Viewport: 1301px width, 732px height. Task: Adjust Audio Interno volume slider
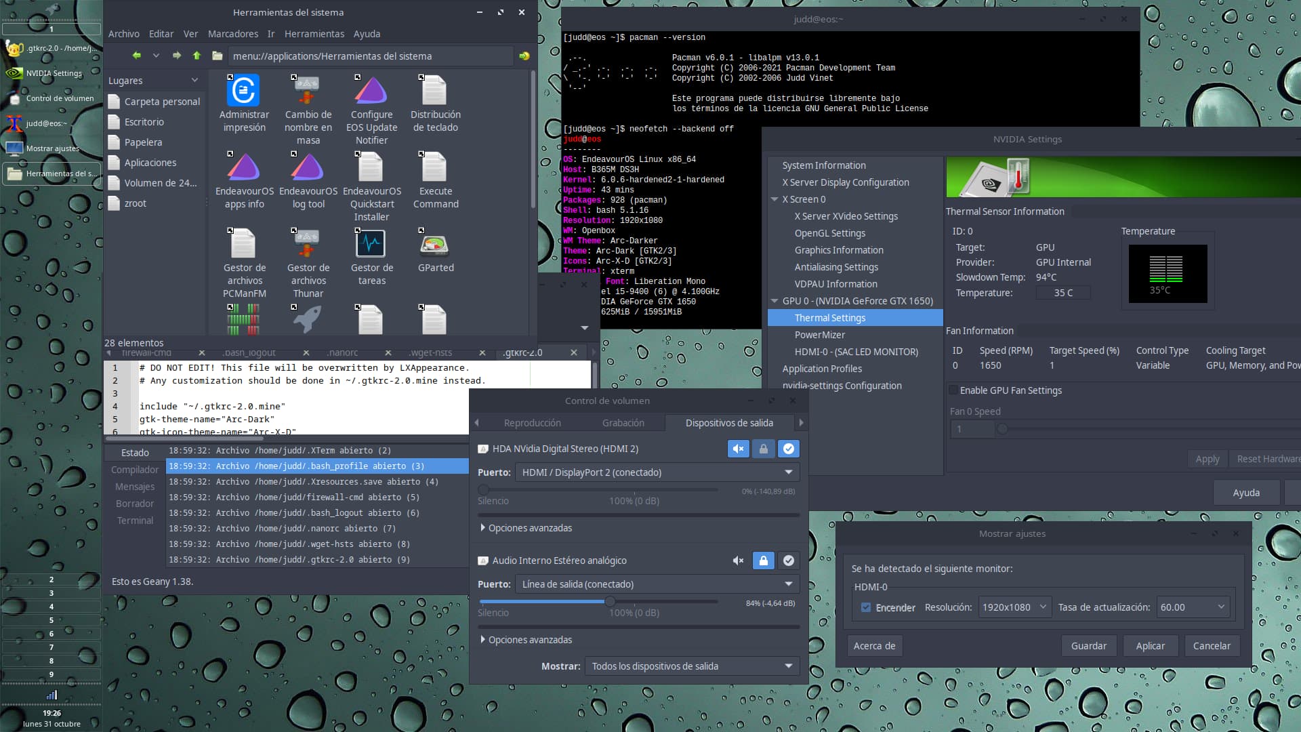(x=598, y=601)
